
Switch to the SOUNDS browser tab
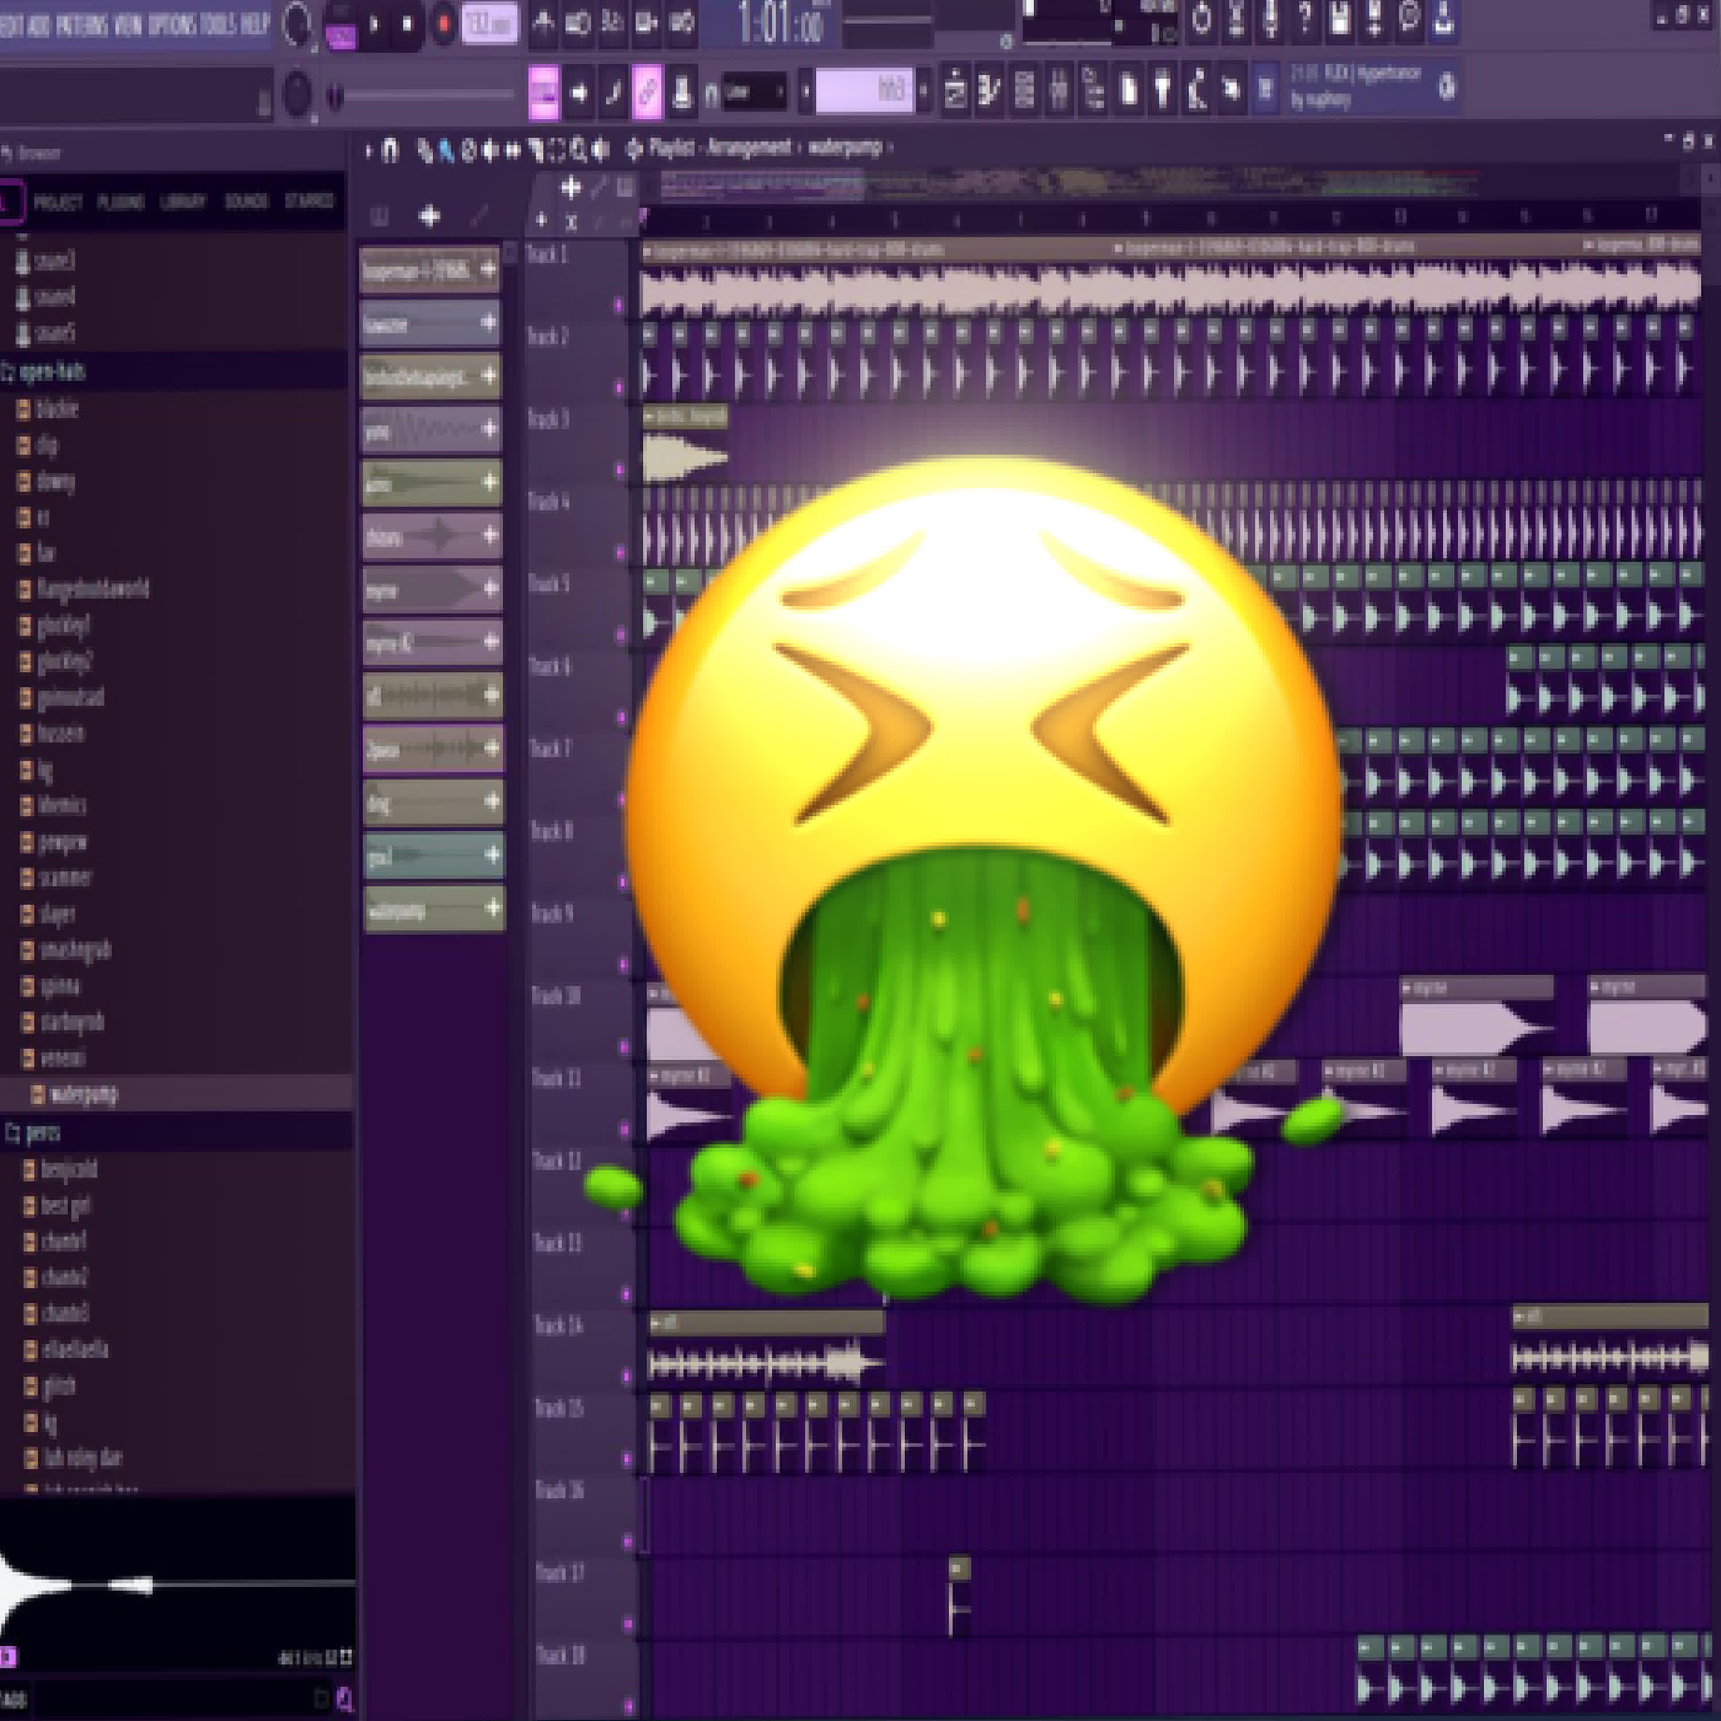(x=247, y=201)
